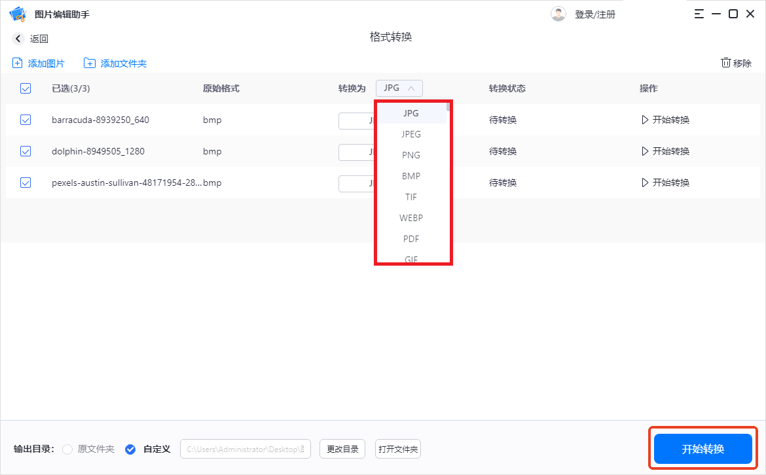
Task: Click the 添加图片 add image icon
Action: [16, 63]
